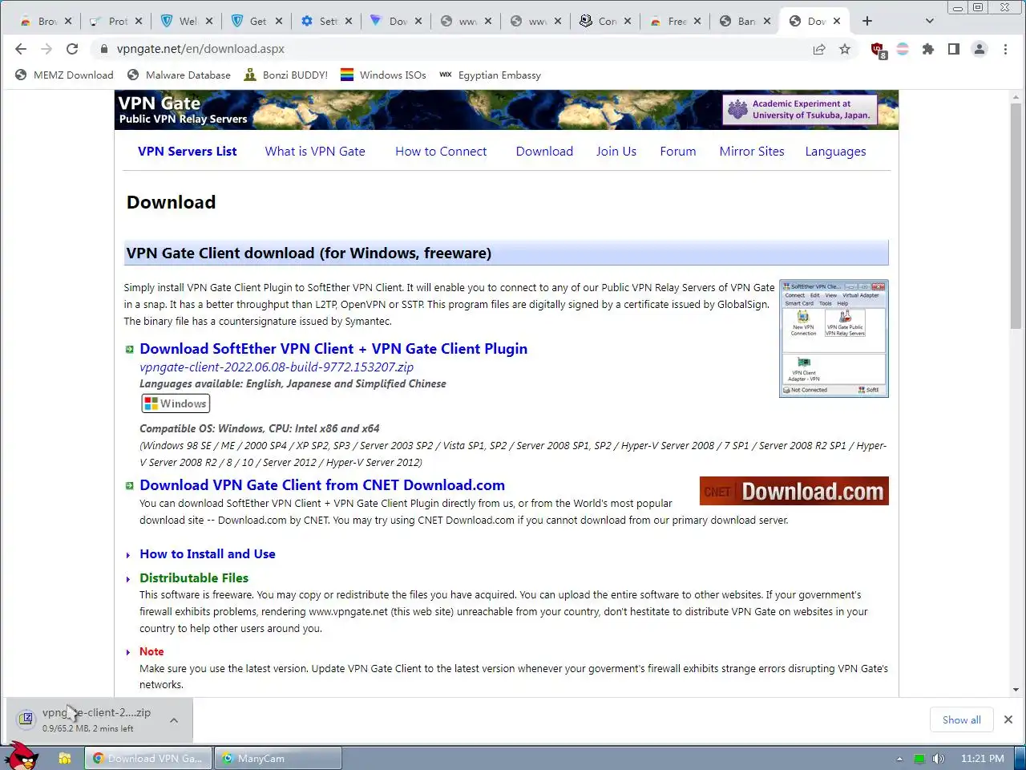Click Academic Experiment University of Tsukuba badge

click(x=800, y=110)
